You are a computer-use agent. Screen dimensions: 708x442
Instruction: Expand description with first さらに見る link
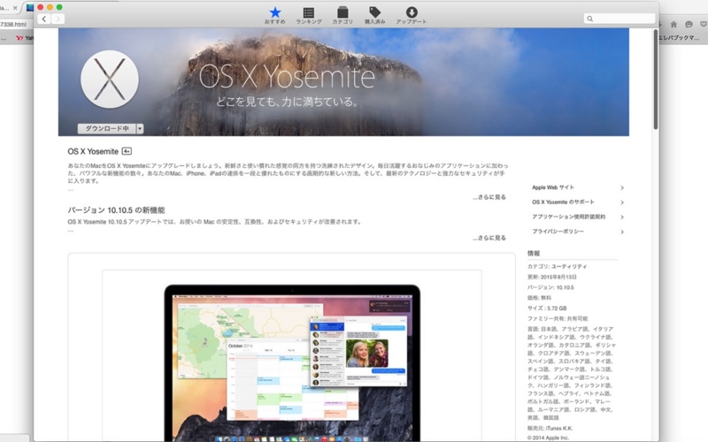489,197
